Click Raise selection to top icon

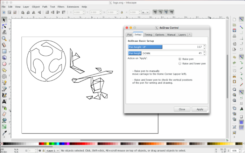63,12
